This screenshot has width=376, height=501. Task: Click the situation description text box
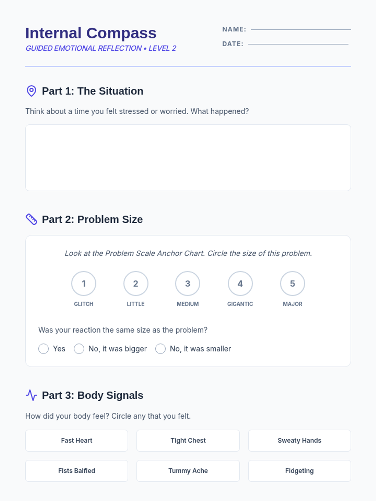188,158
